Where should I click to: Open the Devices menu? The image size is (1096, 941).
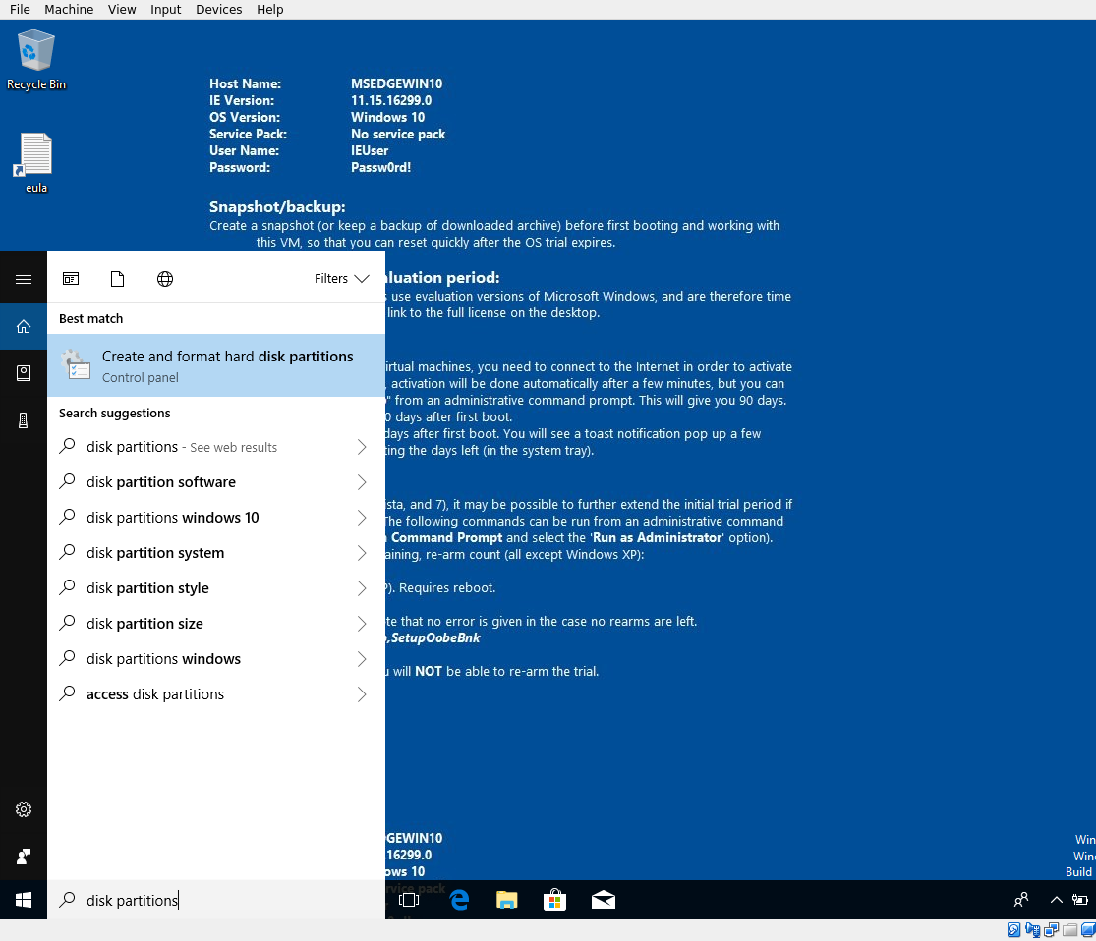[x=219, y=9]
